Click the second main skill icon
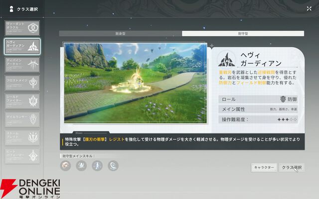The height and width of the screenshot is (199, 319). click(x=81, y=166)
